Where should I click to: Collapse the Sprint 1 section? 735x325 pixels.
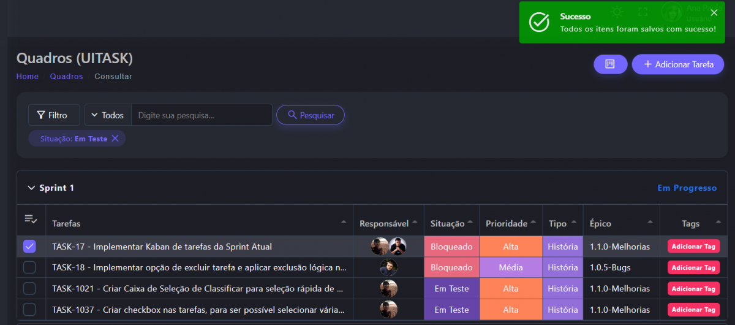31,188
